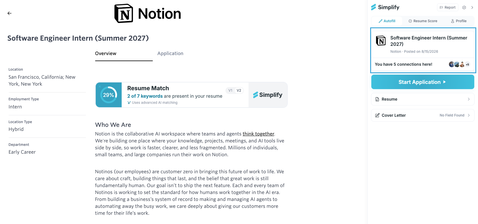Click the Start Application button
478x224 pixels.
(423, 82)
